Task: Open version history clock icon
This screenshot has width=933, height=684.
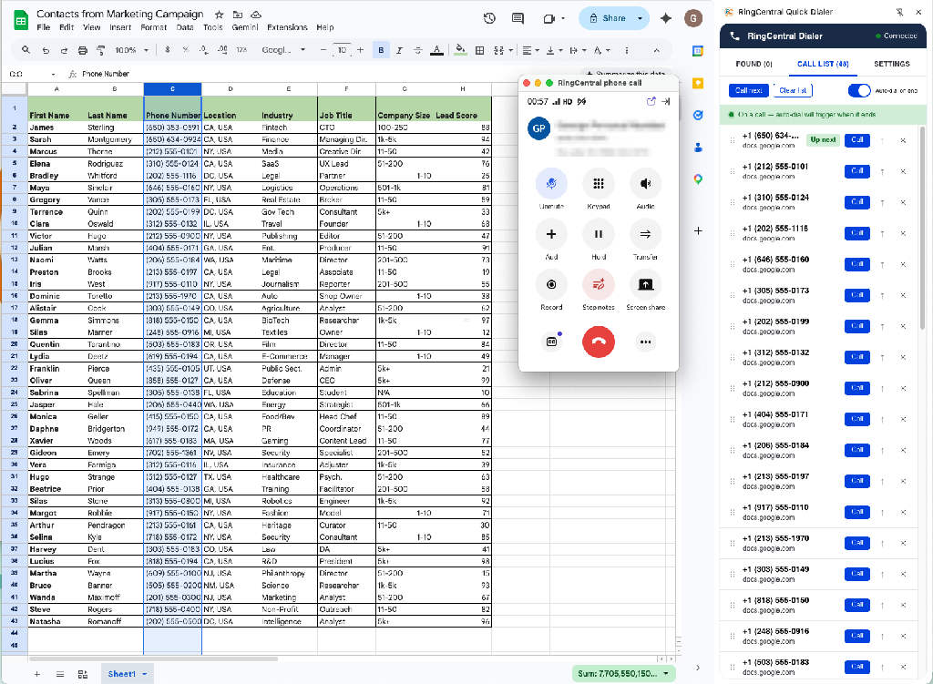Action: pos(489,18)
